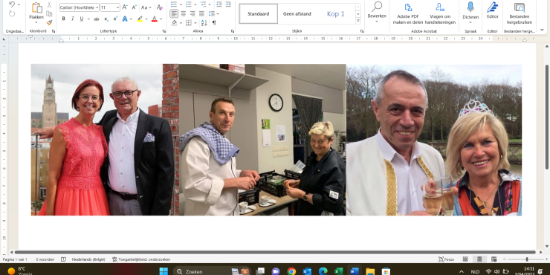Click the Dicteren microphone icon
The height and width of the screenshot is (275, 550).
point(470,7)
